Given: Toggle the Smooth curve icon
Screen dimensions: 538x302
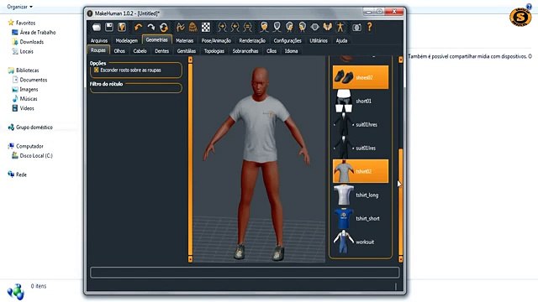Looking at the screenshot, I should [x=180, y=27].
